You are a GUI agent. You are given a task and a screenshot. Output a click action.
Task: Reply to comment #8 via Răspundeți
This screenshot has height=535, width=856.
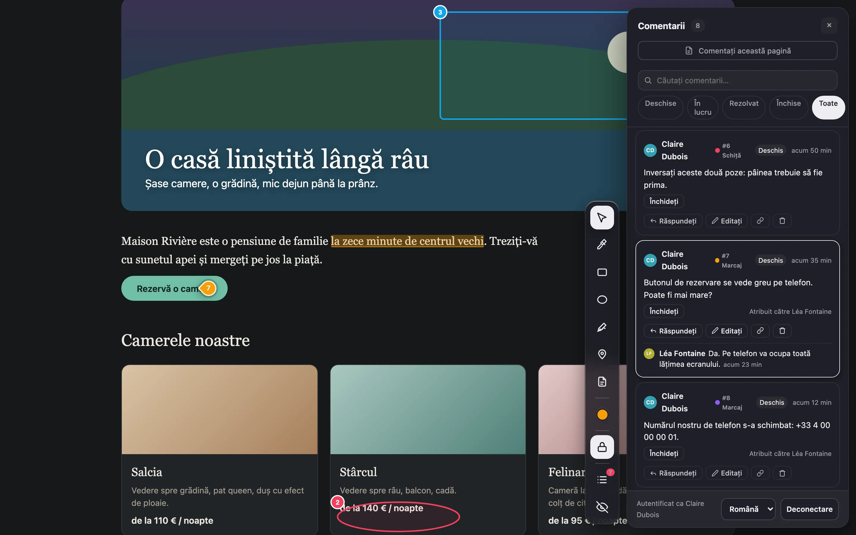(673, 473)
